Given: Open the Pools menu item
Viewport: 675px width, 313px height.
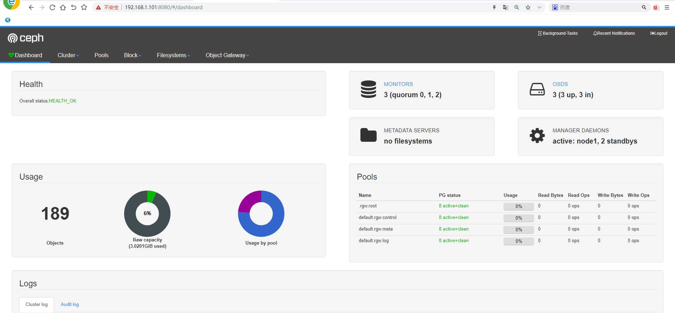Looking at the screenshot, I should [102, 55].
